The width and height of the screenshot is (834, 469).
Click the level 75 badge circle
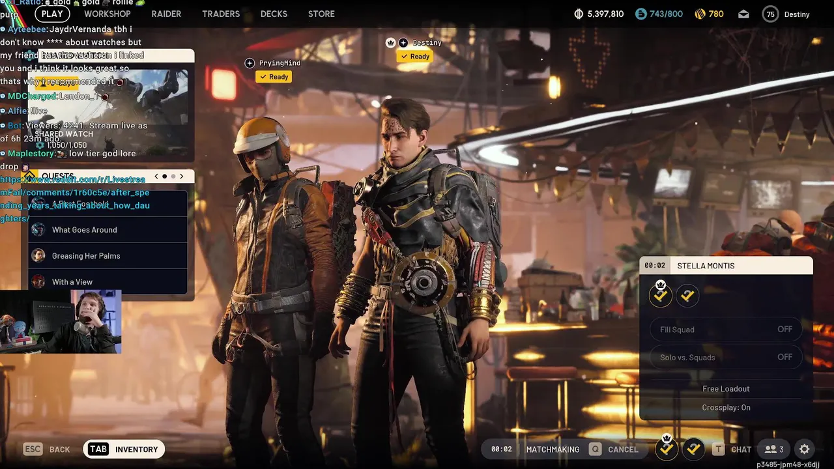[x=770, y=14]
